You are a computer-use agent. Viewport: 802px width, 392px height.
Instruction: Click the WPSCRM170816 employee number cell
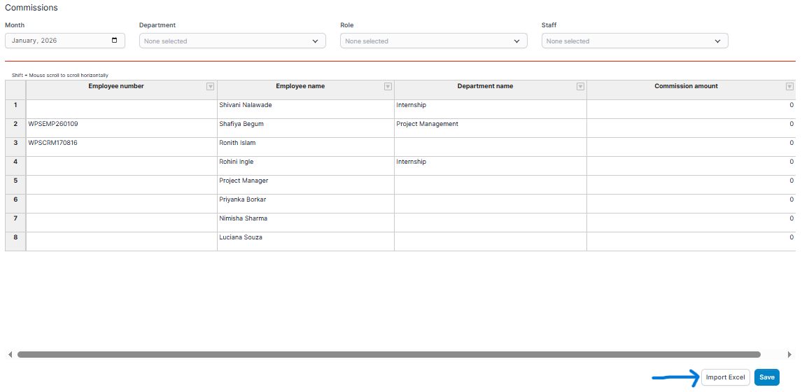click(121, 143)
